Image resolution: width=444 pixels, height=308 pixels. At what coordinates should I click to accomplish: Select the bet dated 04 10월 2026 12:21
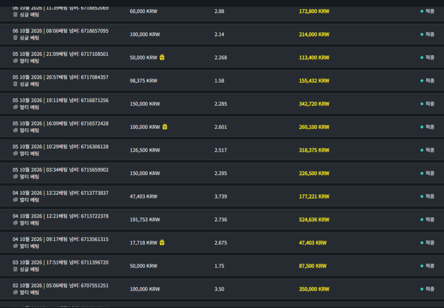click(x=222, y=220)
